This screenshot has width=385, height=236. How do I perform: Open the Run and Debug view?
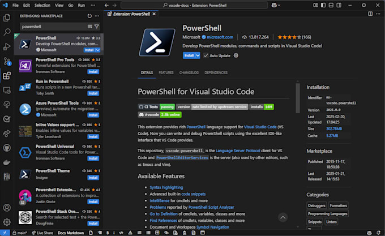pyautogui.click(x=7, y=46)
